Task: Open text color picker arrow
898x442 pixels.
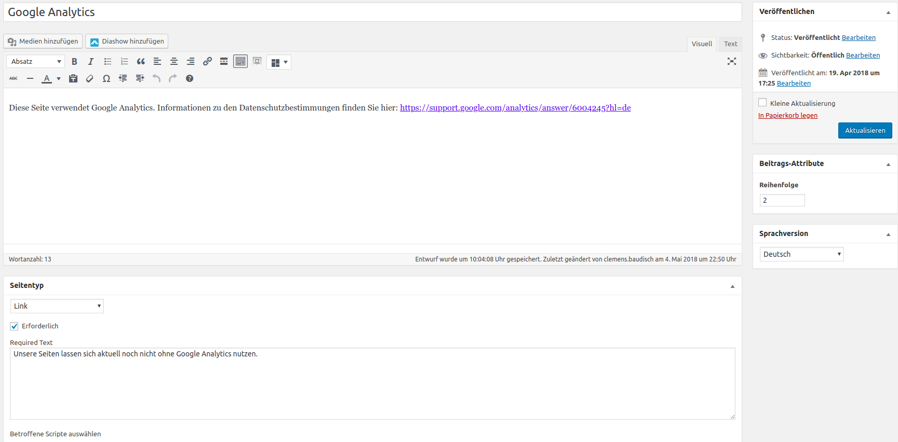Action: (x=59, y=78)
